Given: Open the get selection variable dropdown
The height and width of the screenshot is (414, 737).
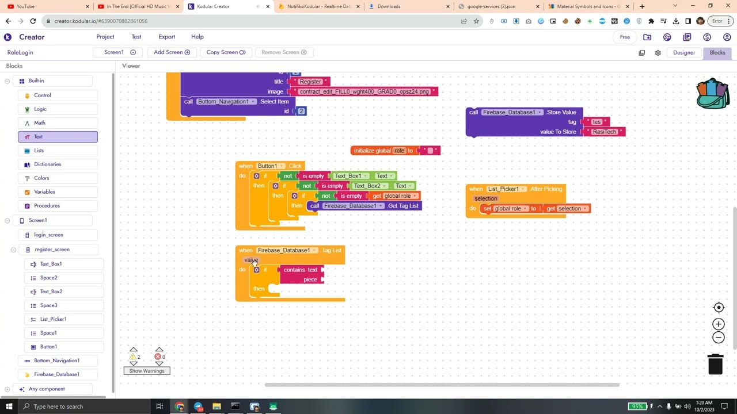Looking at the screenshot, I should tap(572, 209).
